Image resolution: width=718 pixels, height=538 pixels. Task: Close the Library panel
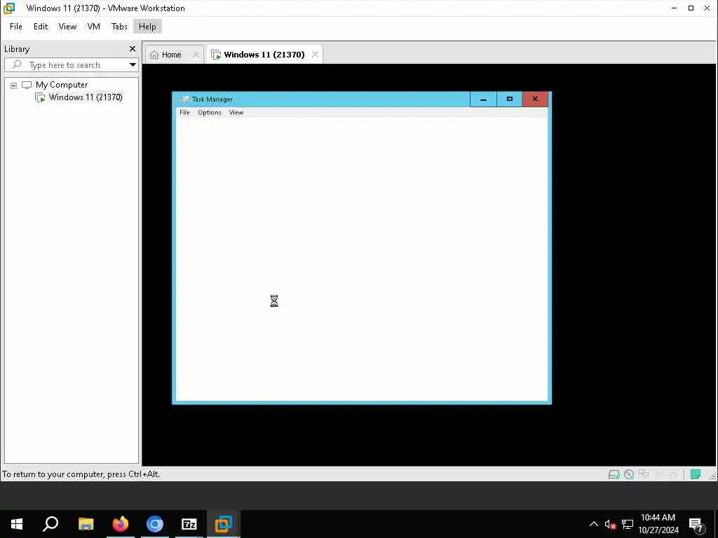tap(133, 48)
